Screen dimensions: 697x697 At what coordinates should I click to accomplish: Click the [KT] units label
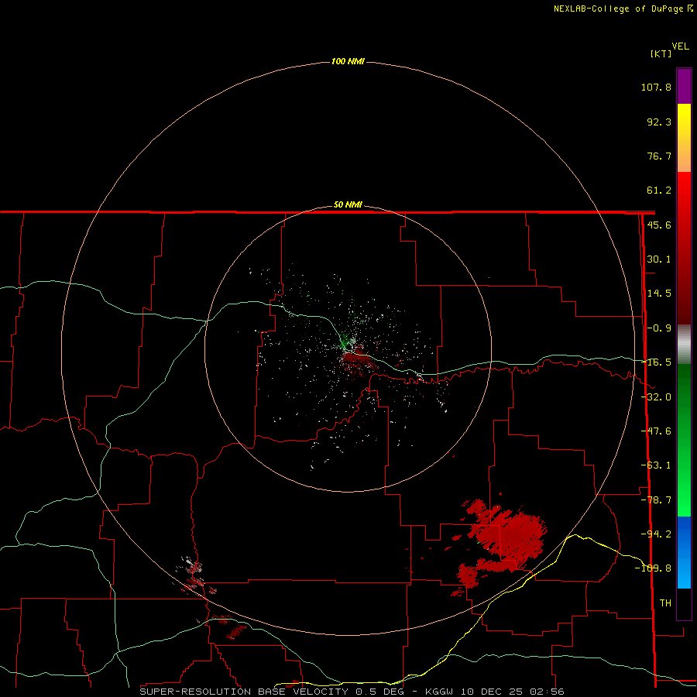coord(661,53)
